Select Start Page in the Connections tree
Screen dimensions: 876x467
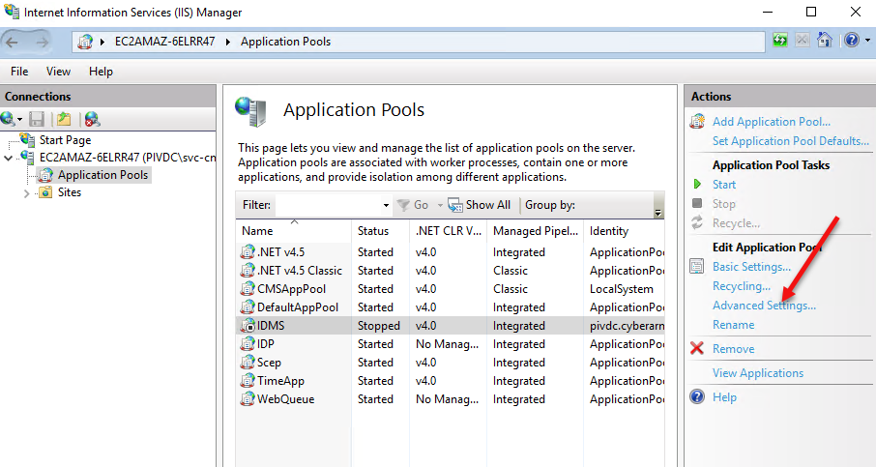coord(66,139)
